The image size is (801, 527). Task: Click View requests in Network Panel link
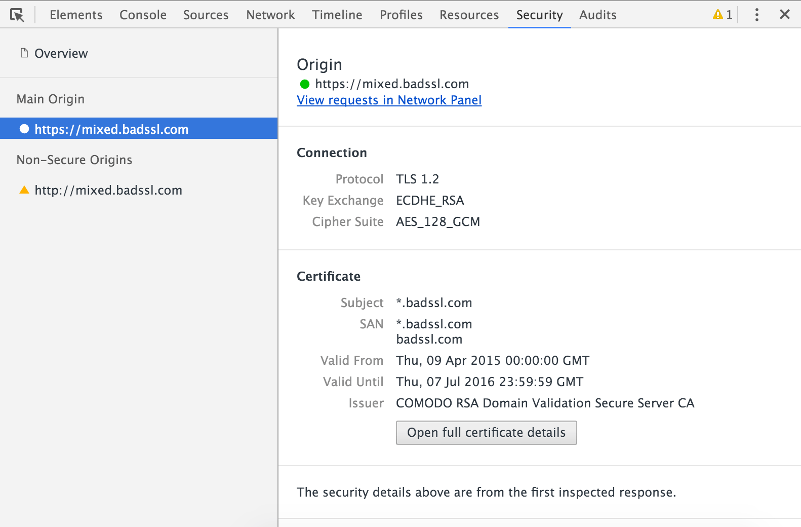389,100
